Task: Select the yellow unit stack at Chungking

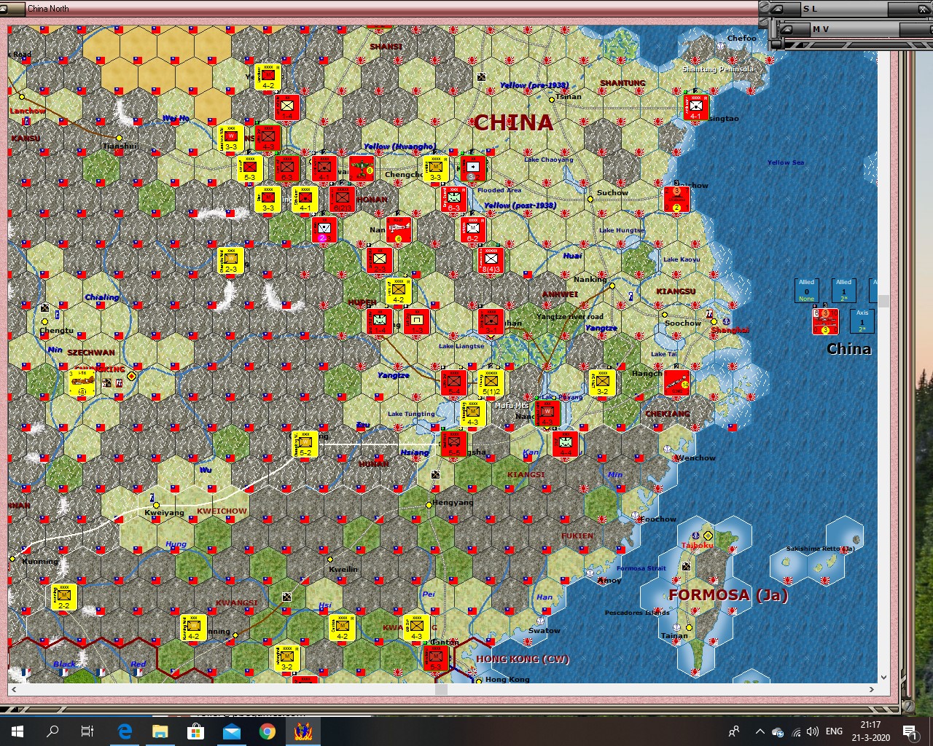Action: click(x=82, y=383)
